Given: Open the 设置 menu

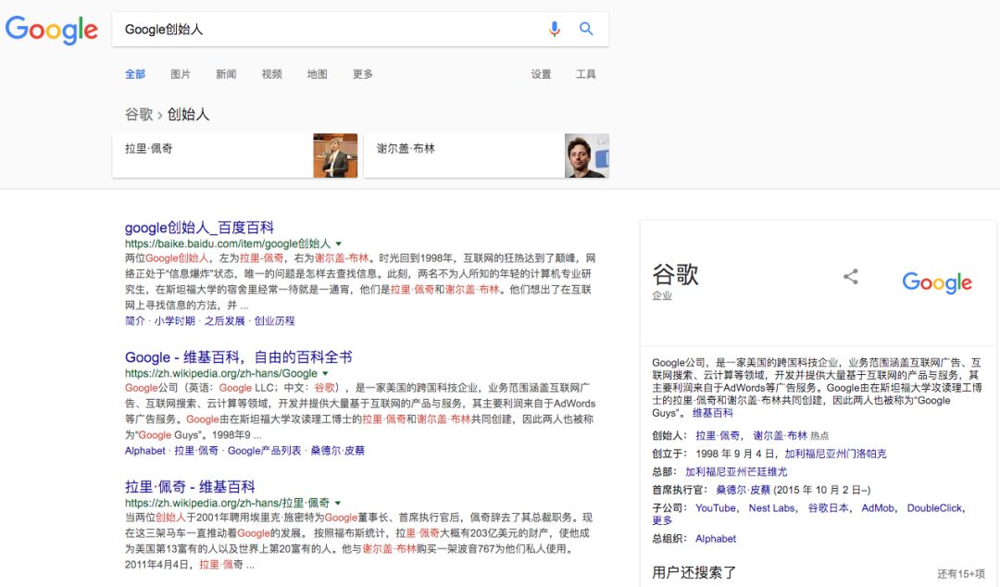Looking at the screenshot, I should click(x=541, y=74).
